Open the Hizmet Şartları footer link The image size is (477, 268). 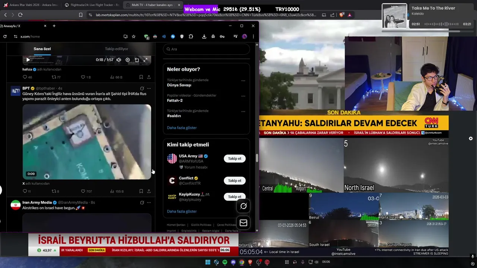point(176,225)
